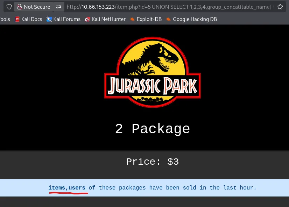The height and width of the screenshot is (207, 289).
Task: Open the Exploit-DB bookmark label
Action: 149,19
